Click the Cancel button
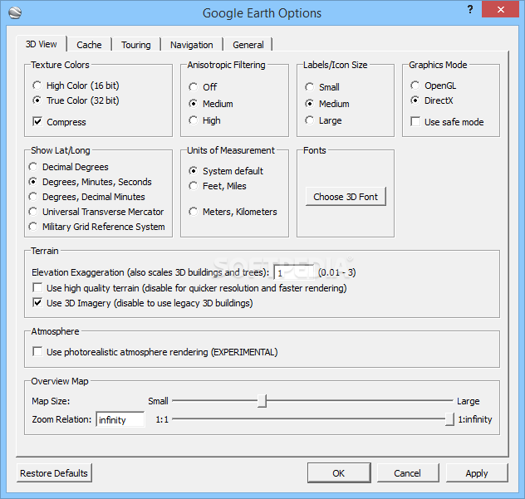Viewport: 525px width, 499px height. (408, 473)
